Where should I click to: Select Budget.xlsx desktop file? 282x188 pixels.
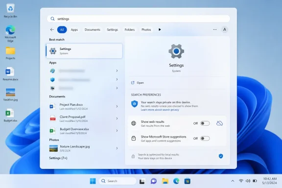pos(10,116)
